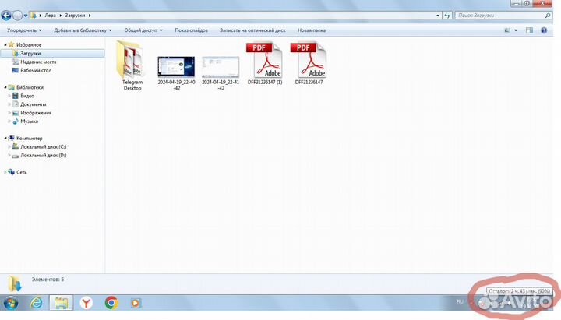Open the recent locations dropdown beside navigation arrows
The width and height of the screenshot is (561, 320).
pyautogui.click(x=26, y=16)
